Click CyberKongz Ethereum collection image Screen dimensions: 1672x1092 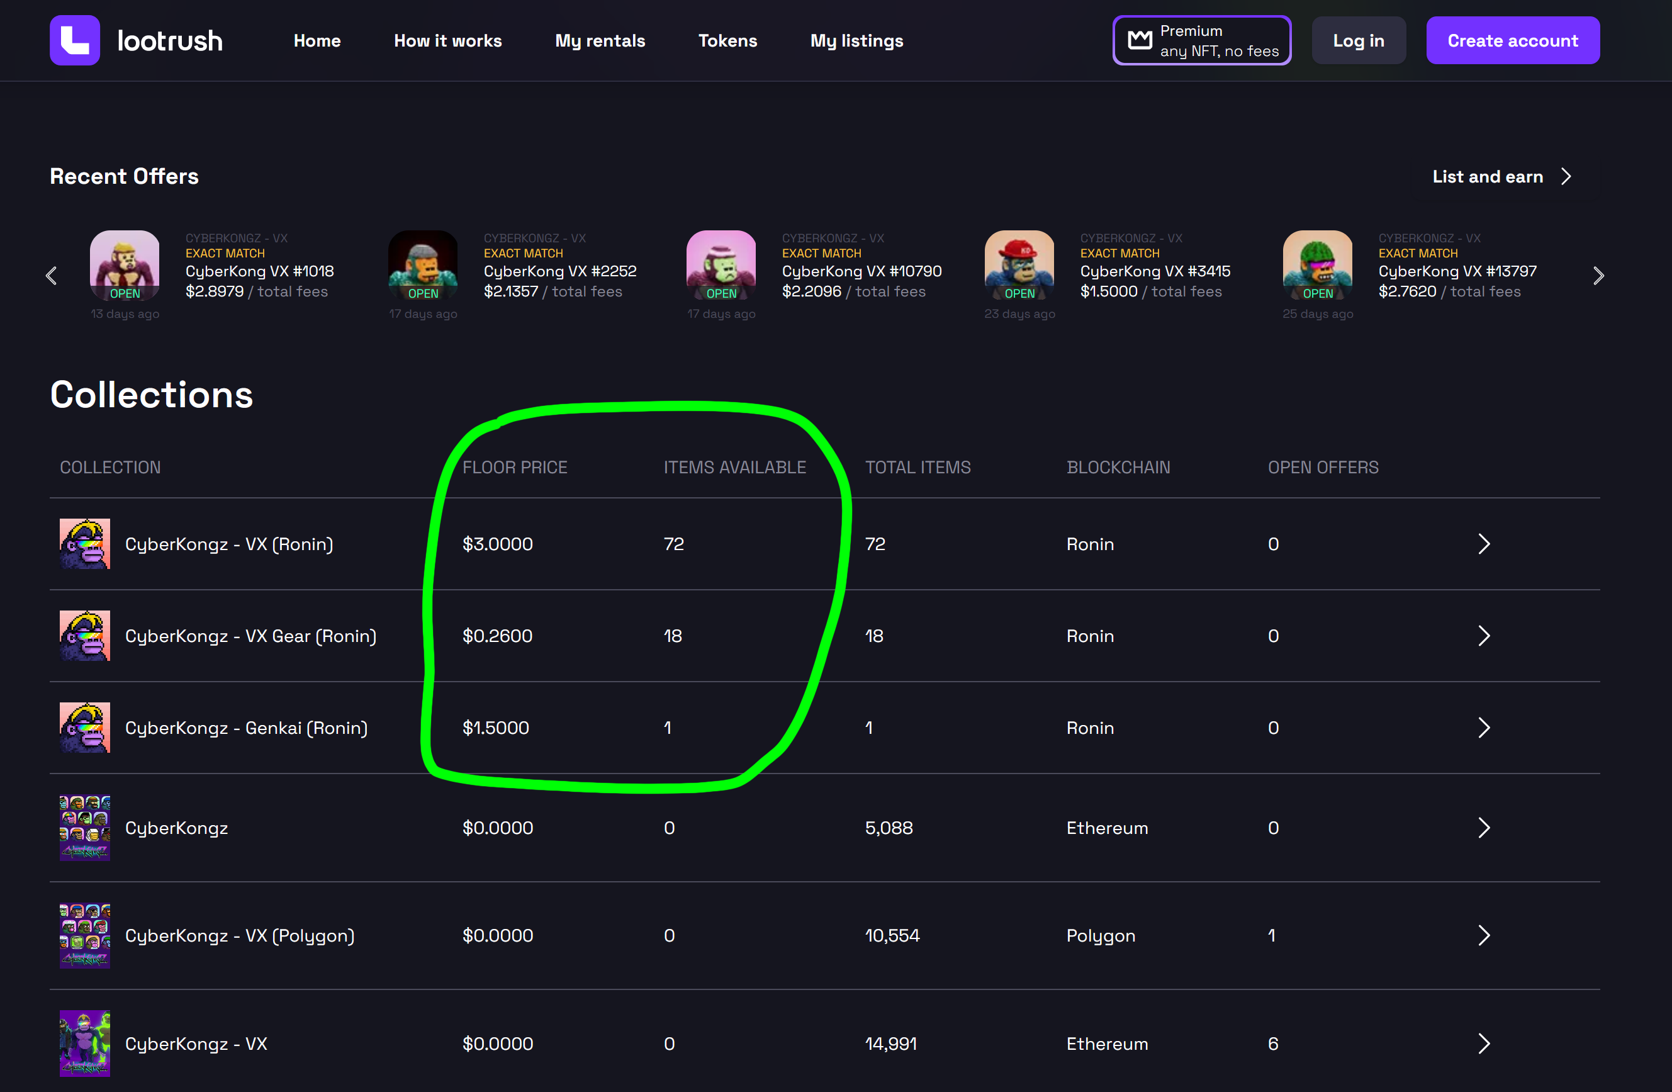click(x=85, y=828)
